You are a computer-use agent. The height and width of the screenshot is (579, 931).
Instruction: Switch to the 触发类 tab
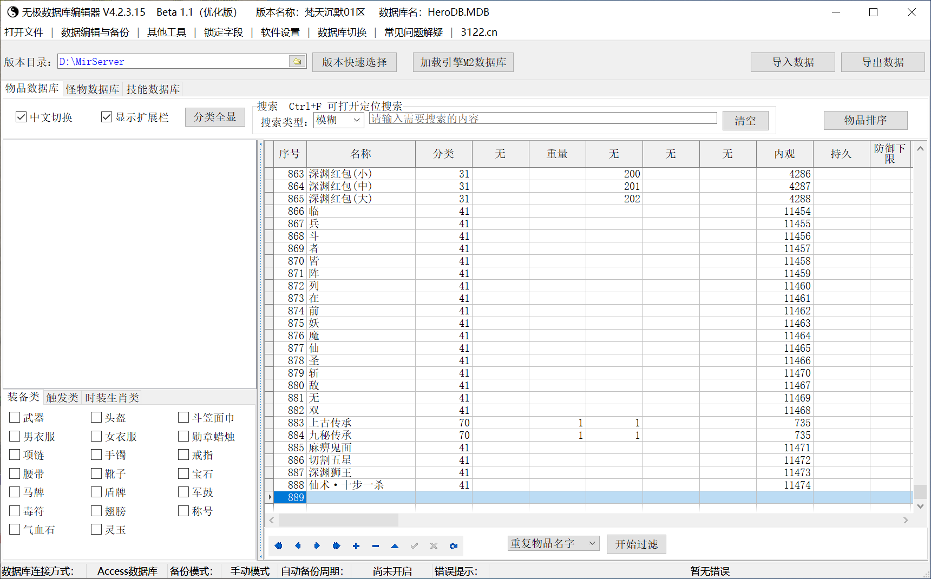coord(62,398)
